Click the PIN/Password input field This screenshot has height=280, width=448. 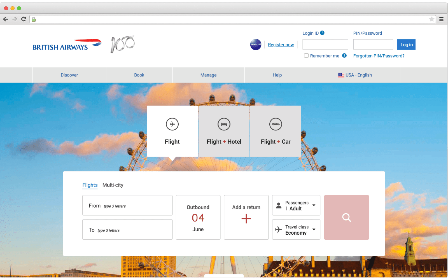pyautogui.click(x=373, y=45)
